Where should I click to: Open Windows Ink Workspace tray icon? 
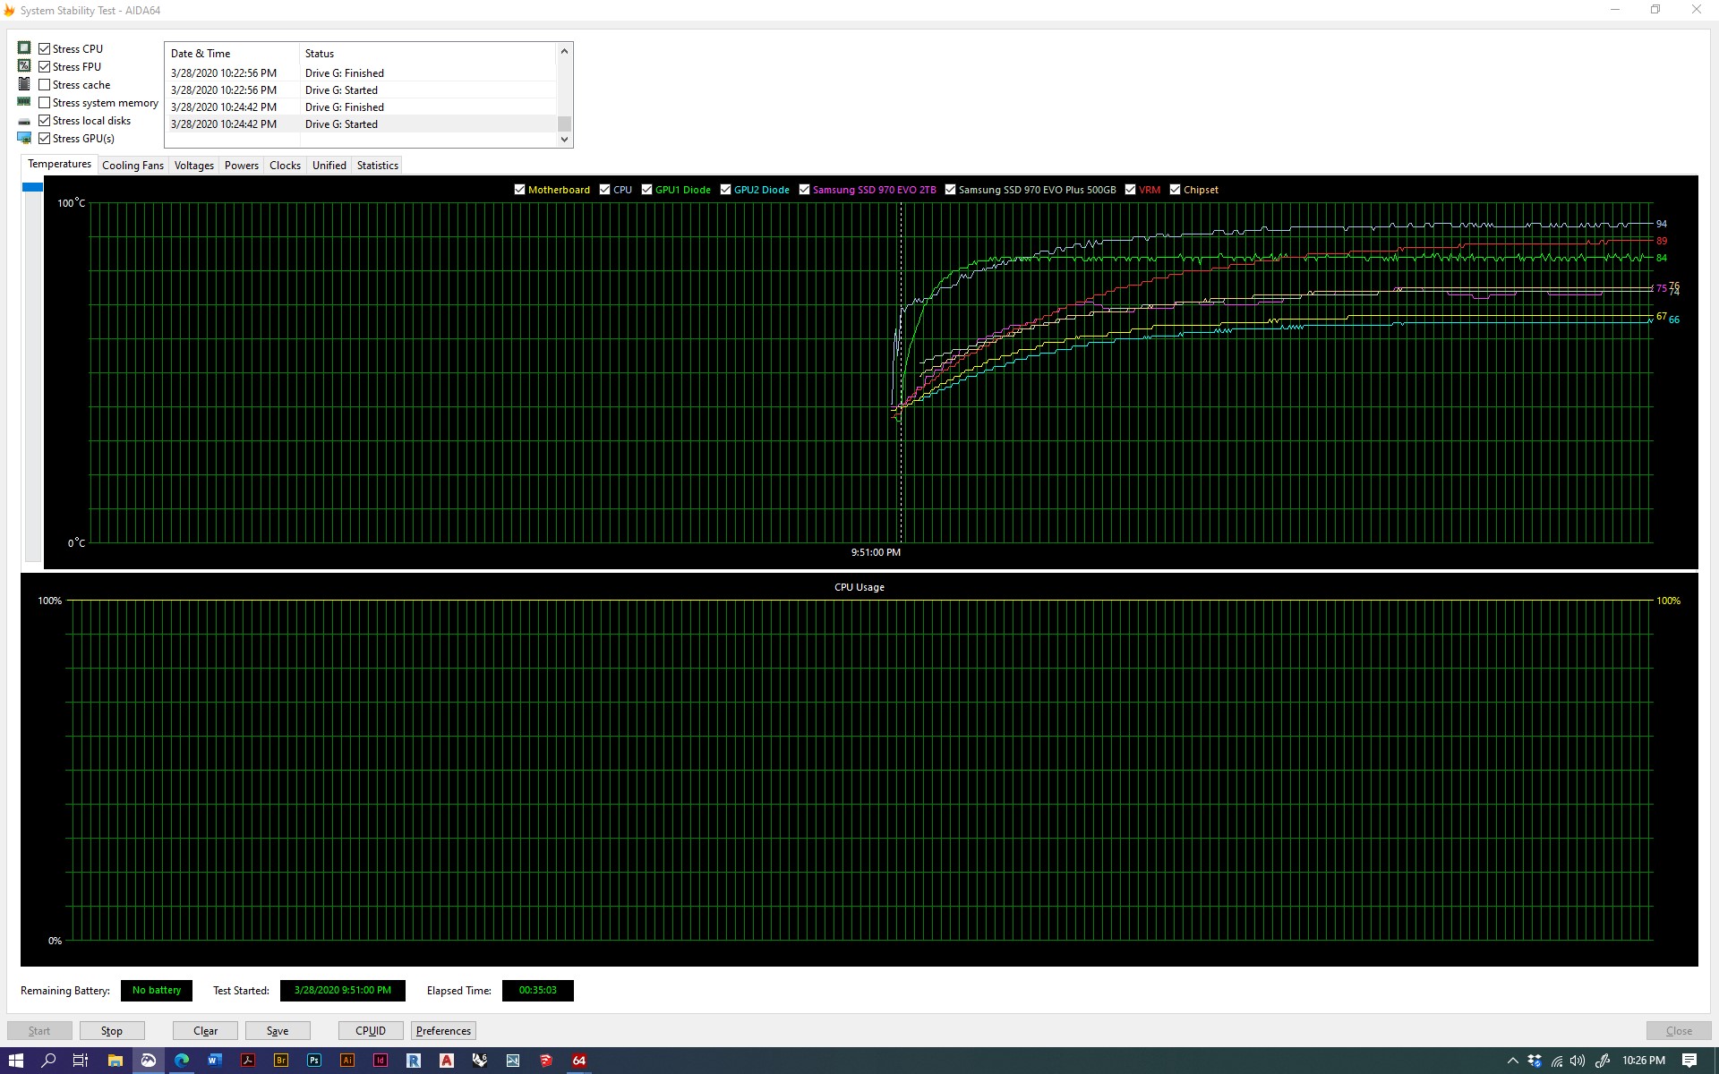(x=1603, y=1061)
